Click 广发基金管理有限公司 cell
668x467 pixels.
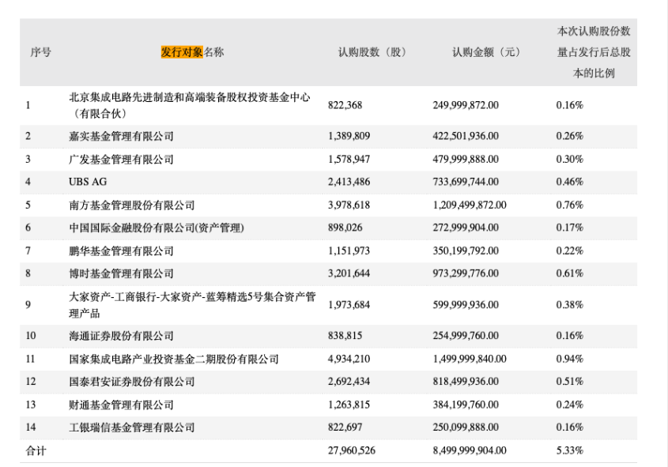pyautogui.click(x=122, y=159)
